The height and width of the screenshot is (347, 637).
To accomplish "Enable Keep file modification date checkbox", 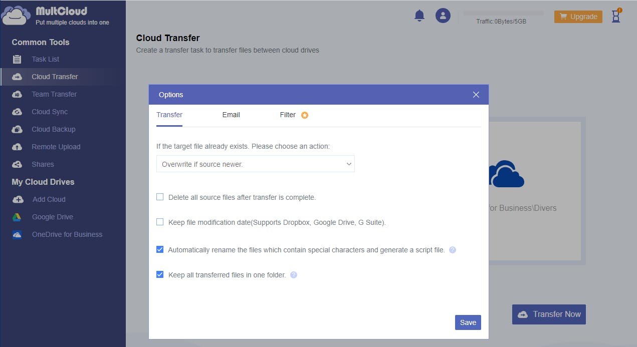I will coord(160,222).
